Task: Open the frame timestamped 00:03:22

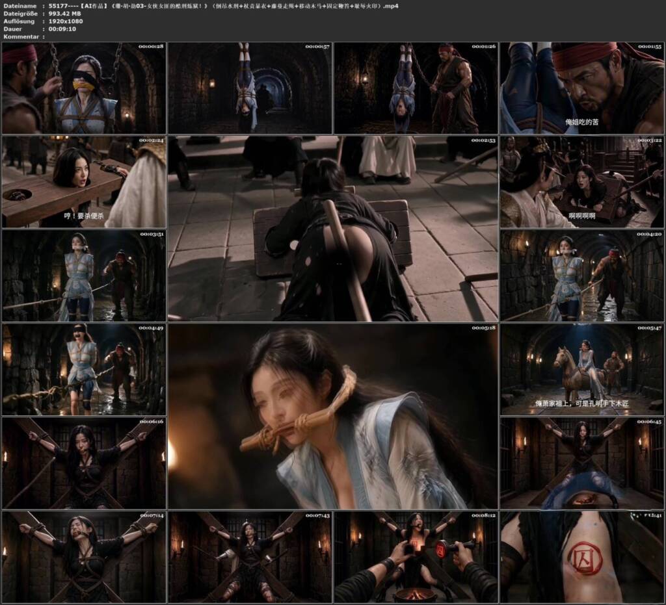Action: (582, 181)
